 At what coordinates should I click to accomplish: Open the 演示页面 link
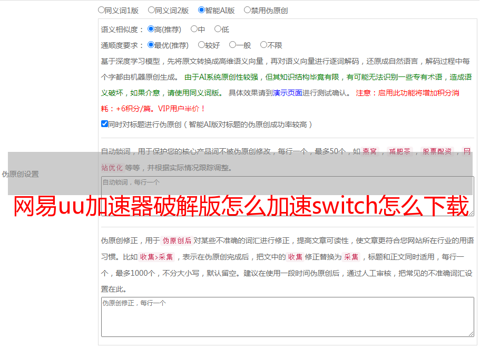288,93
